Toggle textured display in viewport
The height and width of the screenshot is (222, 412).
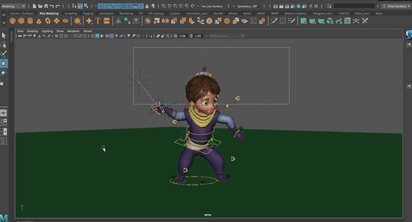[x=111, y=36]
